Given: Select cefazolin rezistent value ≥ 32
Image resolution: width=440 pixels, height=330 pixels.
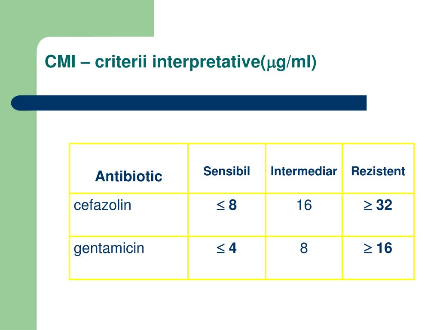Looking at the screenshot, I should [378, 205].
